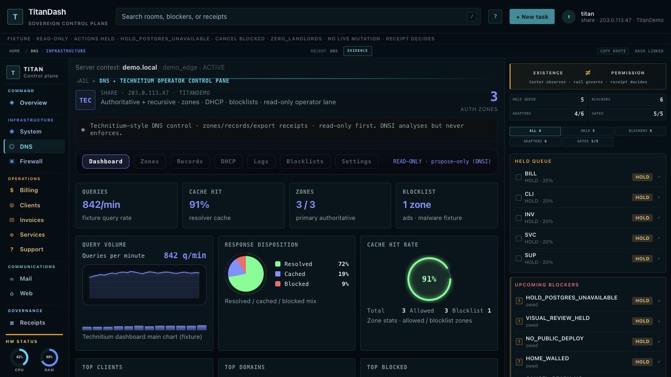This screenshot has width=671, height=377.
Task: Click the New task button
Action: click(x=532, y=16)
